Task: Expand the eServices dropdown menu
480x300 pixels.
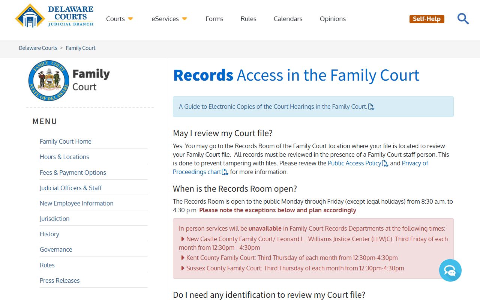Action: coord(169,19)
